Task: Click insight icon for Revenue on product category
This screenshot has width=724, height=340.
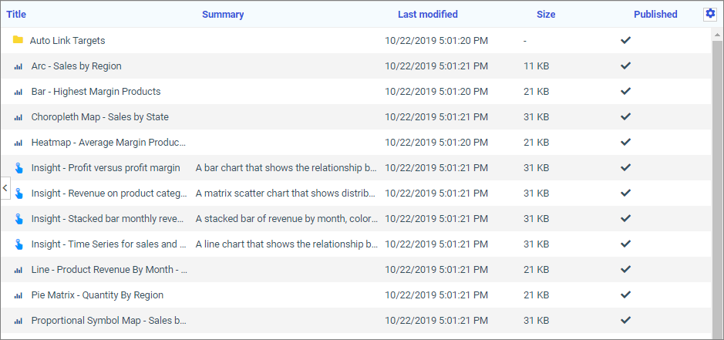Action: tap(19, 193)
